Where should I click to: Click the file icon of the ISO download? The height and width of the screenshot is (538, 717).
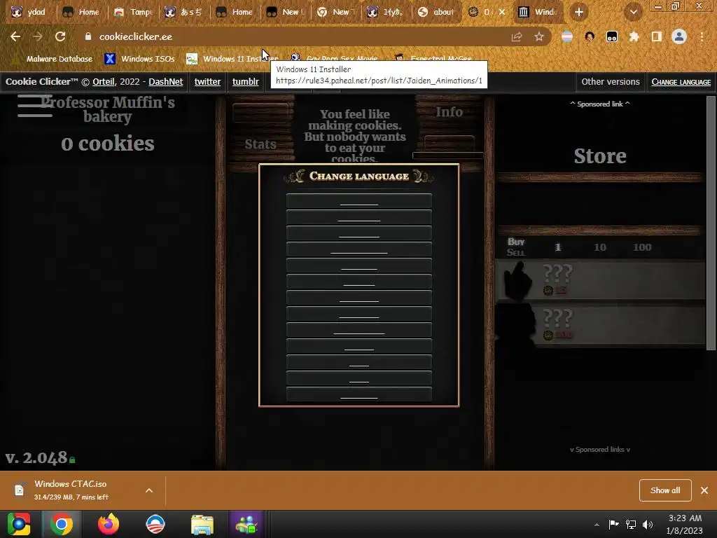click(x=19, y=490)
